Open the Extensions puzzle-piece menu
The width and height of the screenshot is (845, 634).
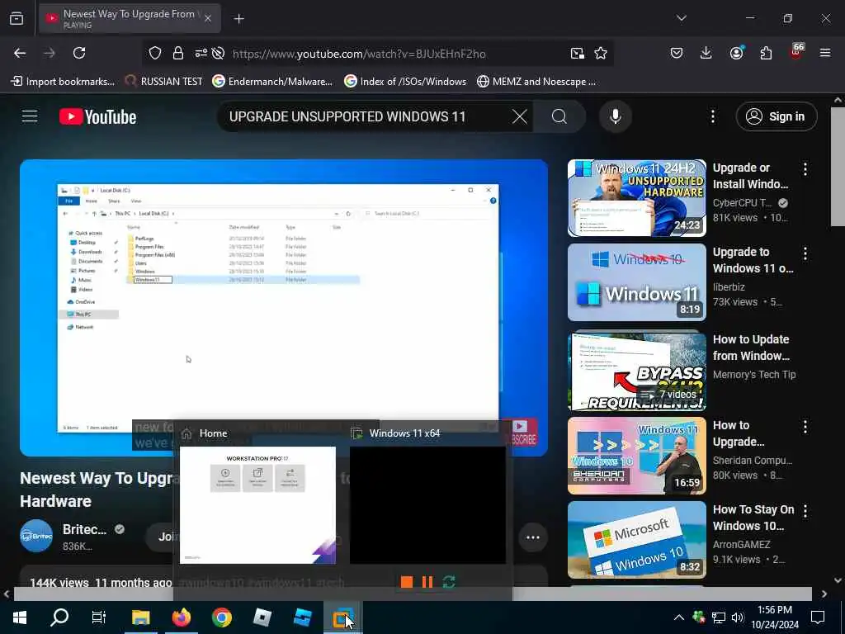766,53
